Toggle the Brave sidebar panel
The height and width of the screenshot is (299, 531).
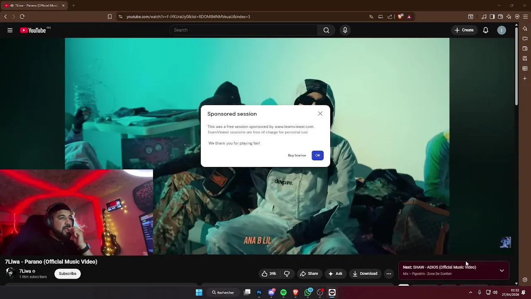point(492,17)
